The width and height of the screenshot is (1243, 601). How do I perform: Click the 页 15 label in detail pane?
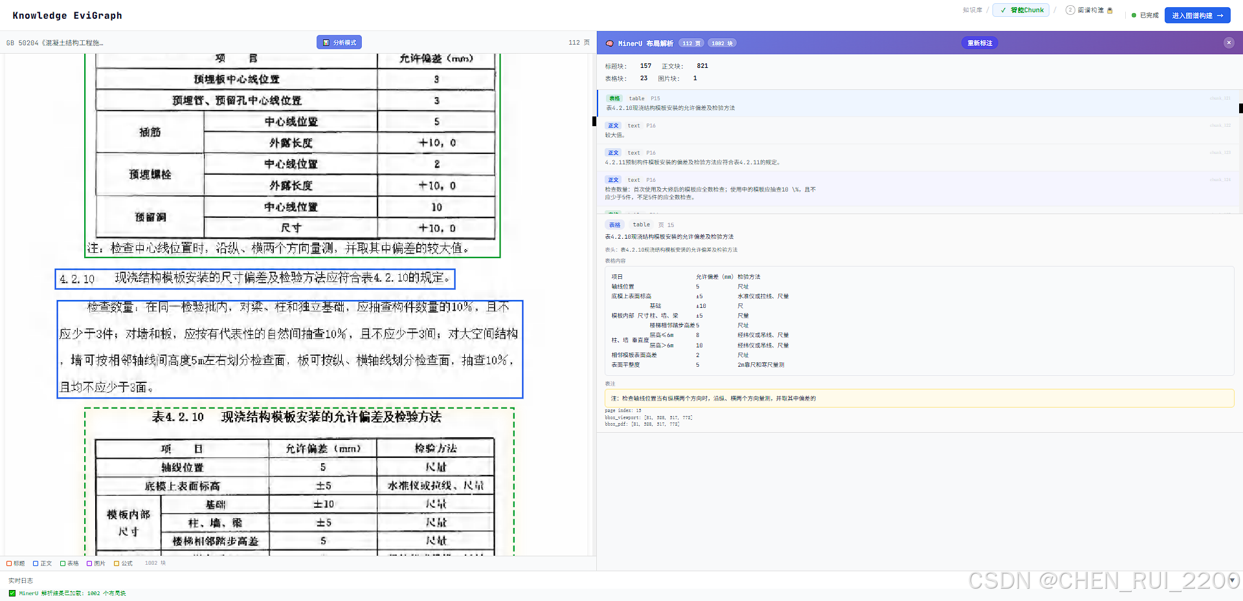click(x=666, y=225)
